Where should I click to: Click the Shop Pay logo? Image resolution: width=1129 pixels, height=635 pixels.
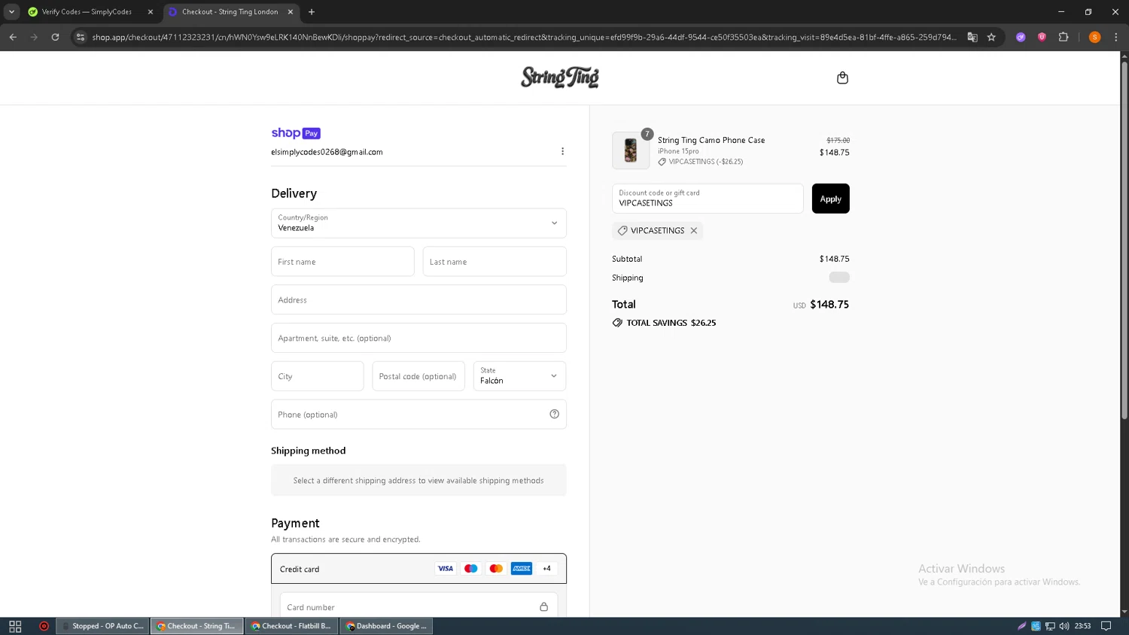click(296, 133)
